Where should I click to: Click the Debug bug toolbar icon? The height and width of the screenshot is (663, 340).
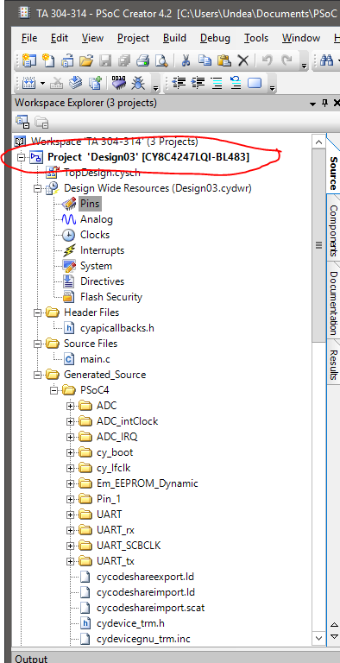point(138,83)
